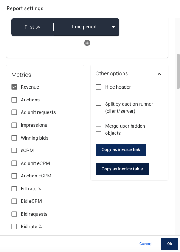Tick the Impressions checkbox
Screen dimensions: 180x252
14,125
